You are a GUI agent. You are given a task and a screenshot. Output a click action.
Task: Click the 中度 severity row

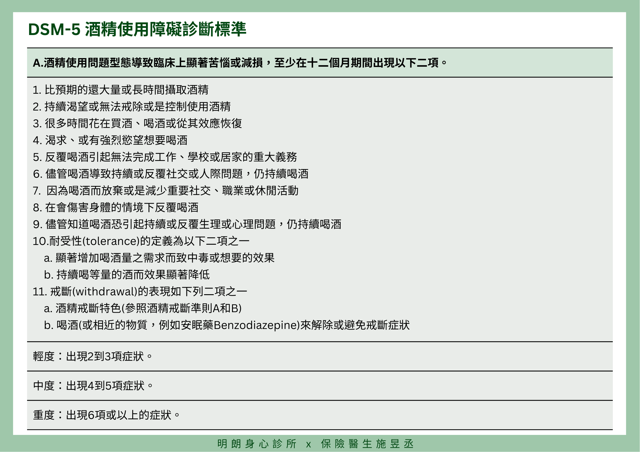[93, 386]
